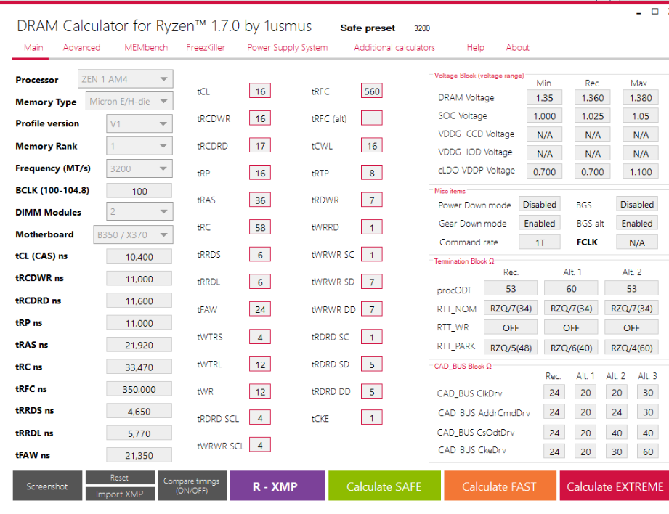Expand the Memory Type dropdown
669x514 pixels.
click(129, 101)
